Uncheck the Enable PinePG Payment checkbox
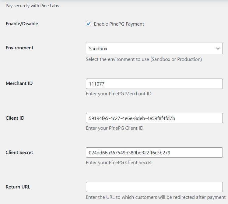The height and width of the screenshot is (204, 228). coord(89,23)
